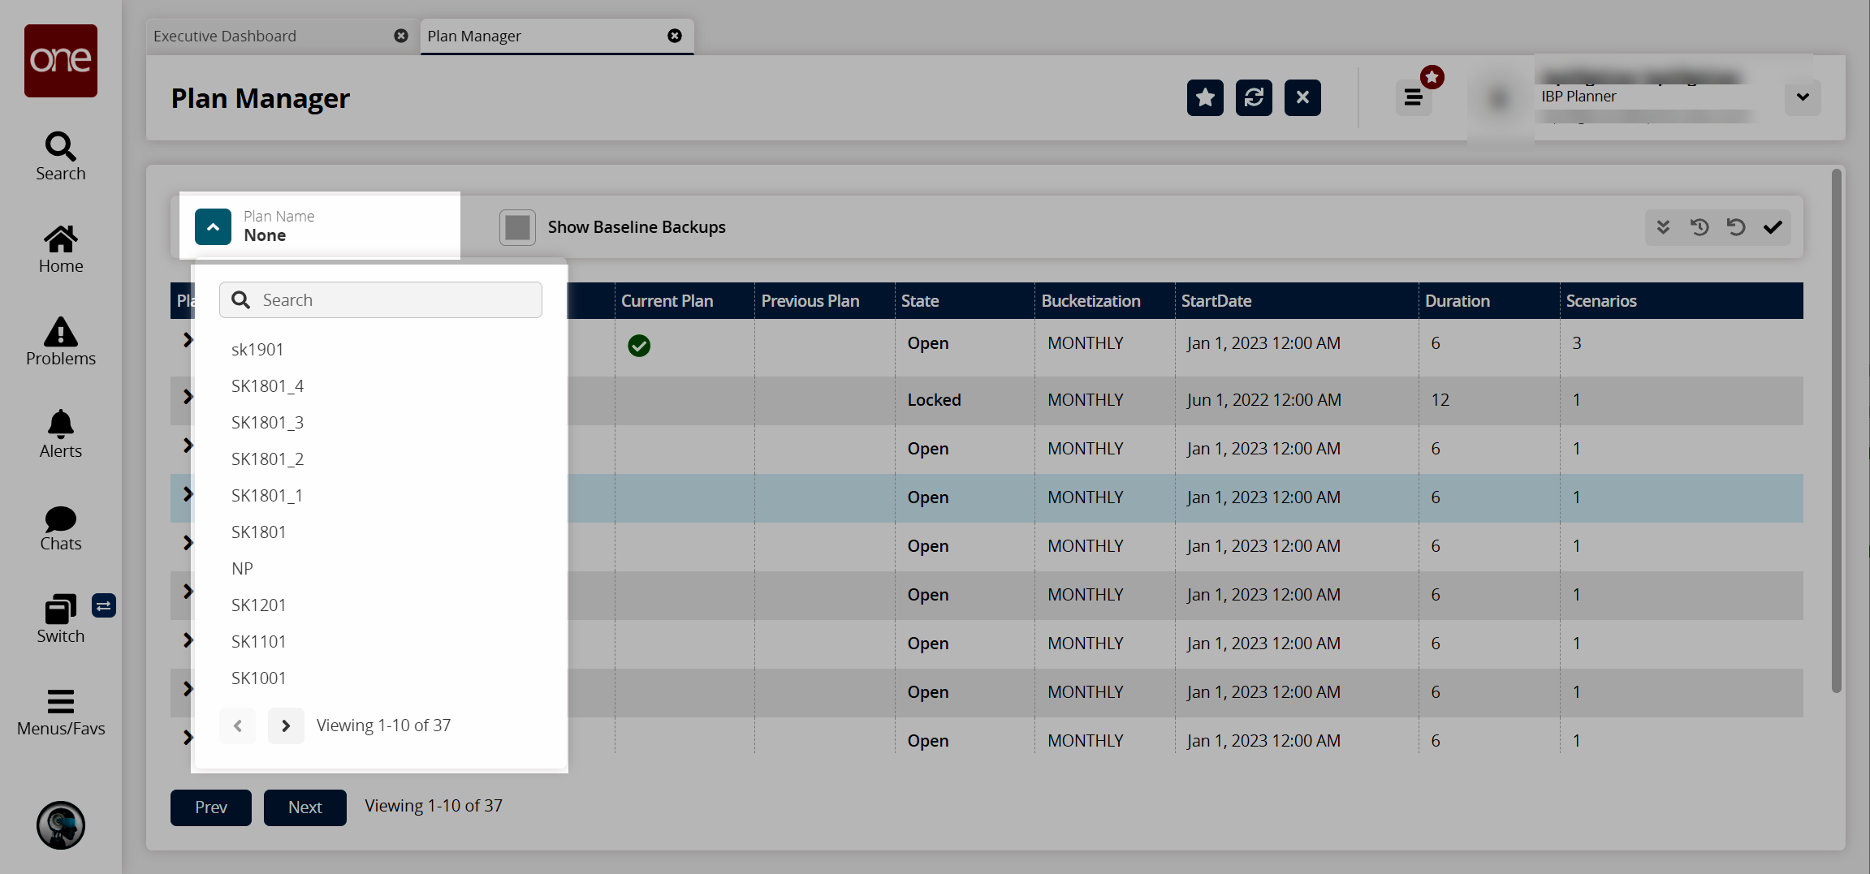Screen dimensions: 1870x874
Task: Toggle Show Baseline Backups checkbox
Action: 517,227
